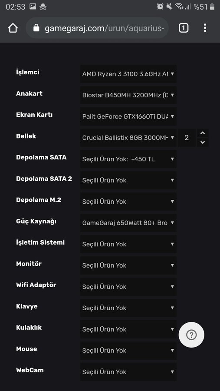The image size is (220, 391).
Task: Expand the Anakart Biostar B450MH dropdown
Action: 128,95
